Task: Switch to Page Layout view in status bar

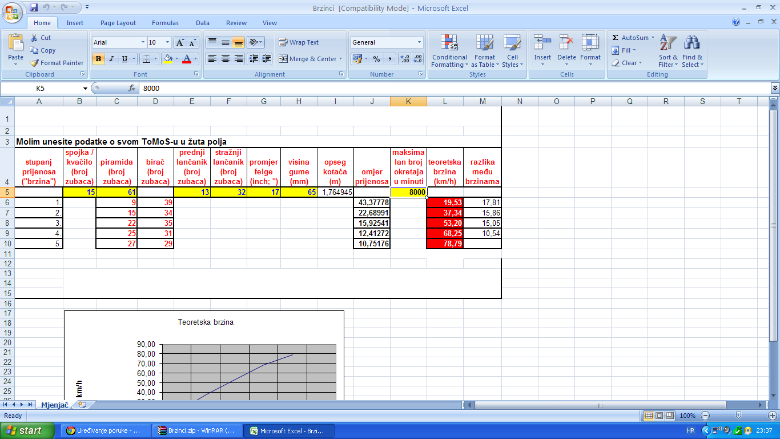Action: point(660,416)
